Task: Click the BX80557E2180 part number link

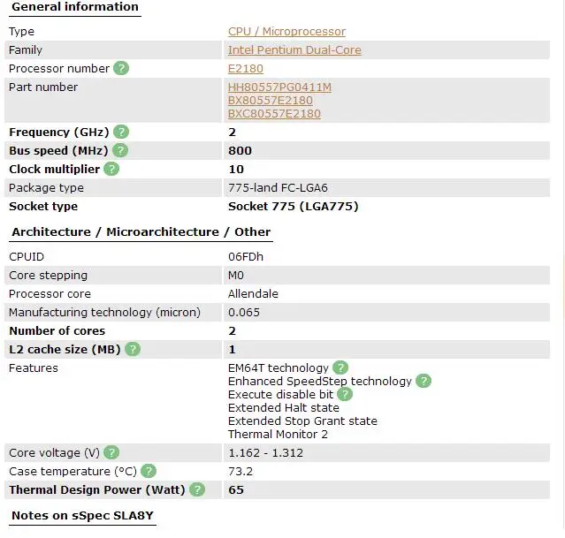Action: pos(271,101)
